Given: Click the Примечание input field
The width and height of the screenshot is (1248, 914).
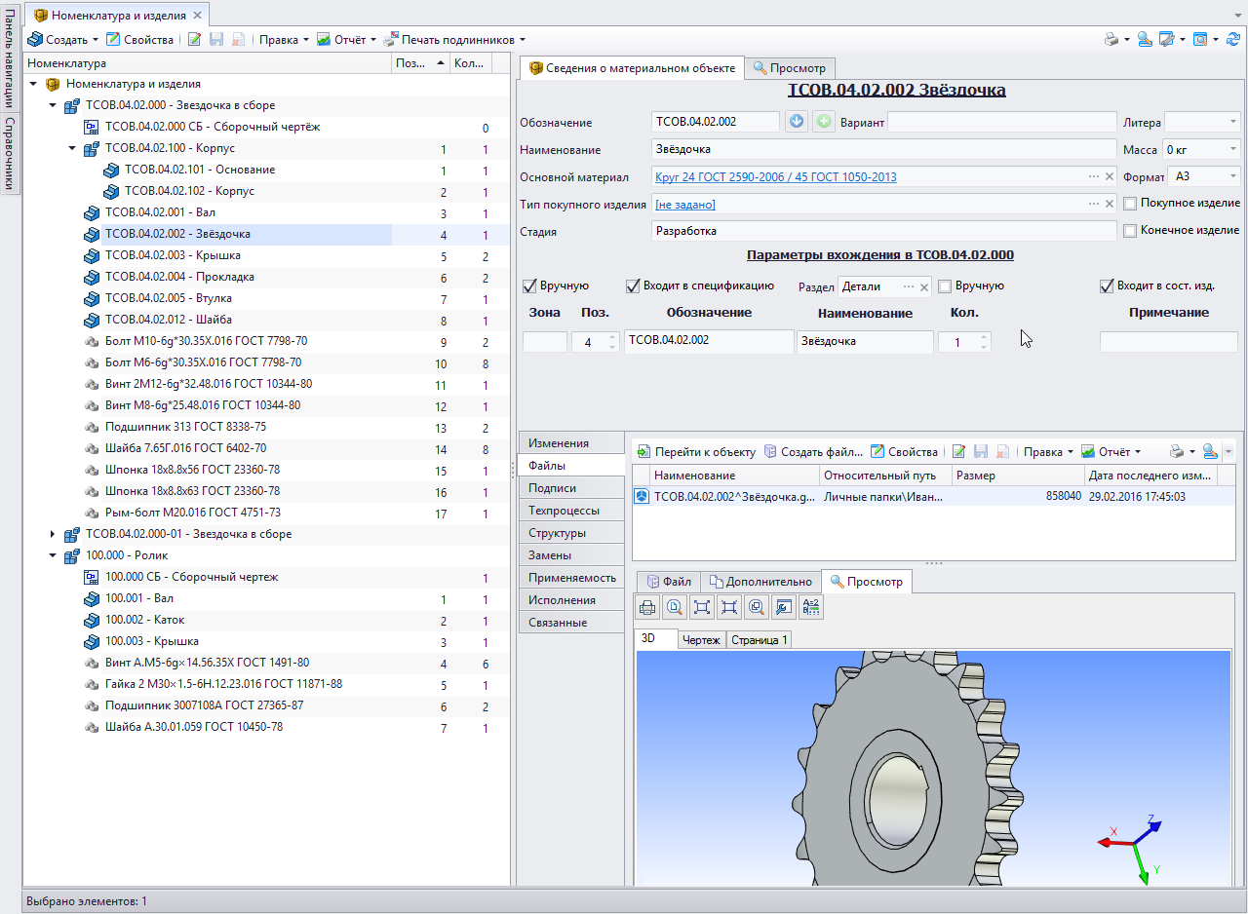Looking at the screenshot, I should [x=1168, y=342].
